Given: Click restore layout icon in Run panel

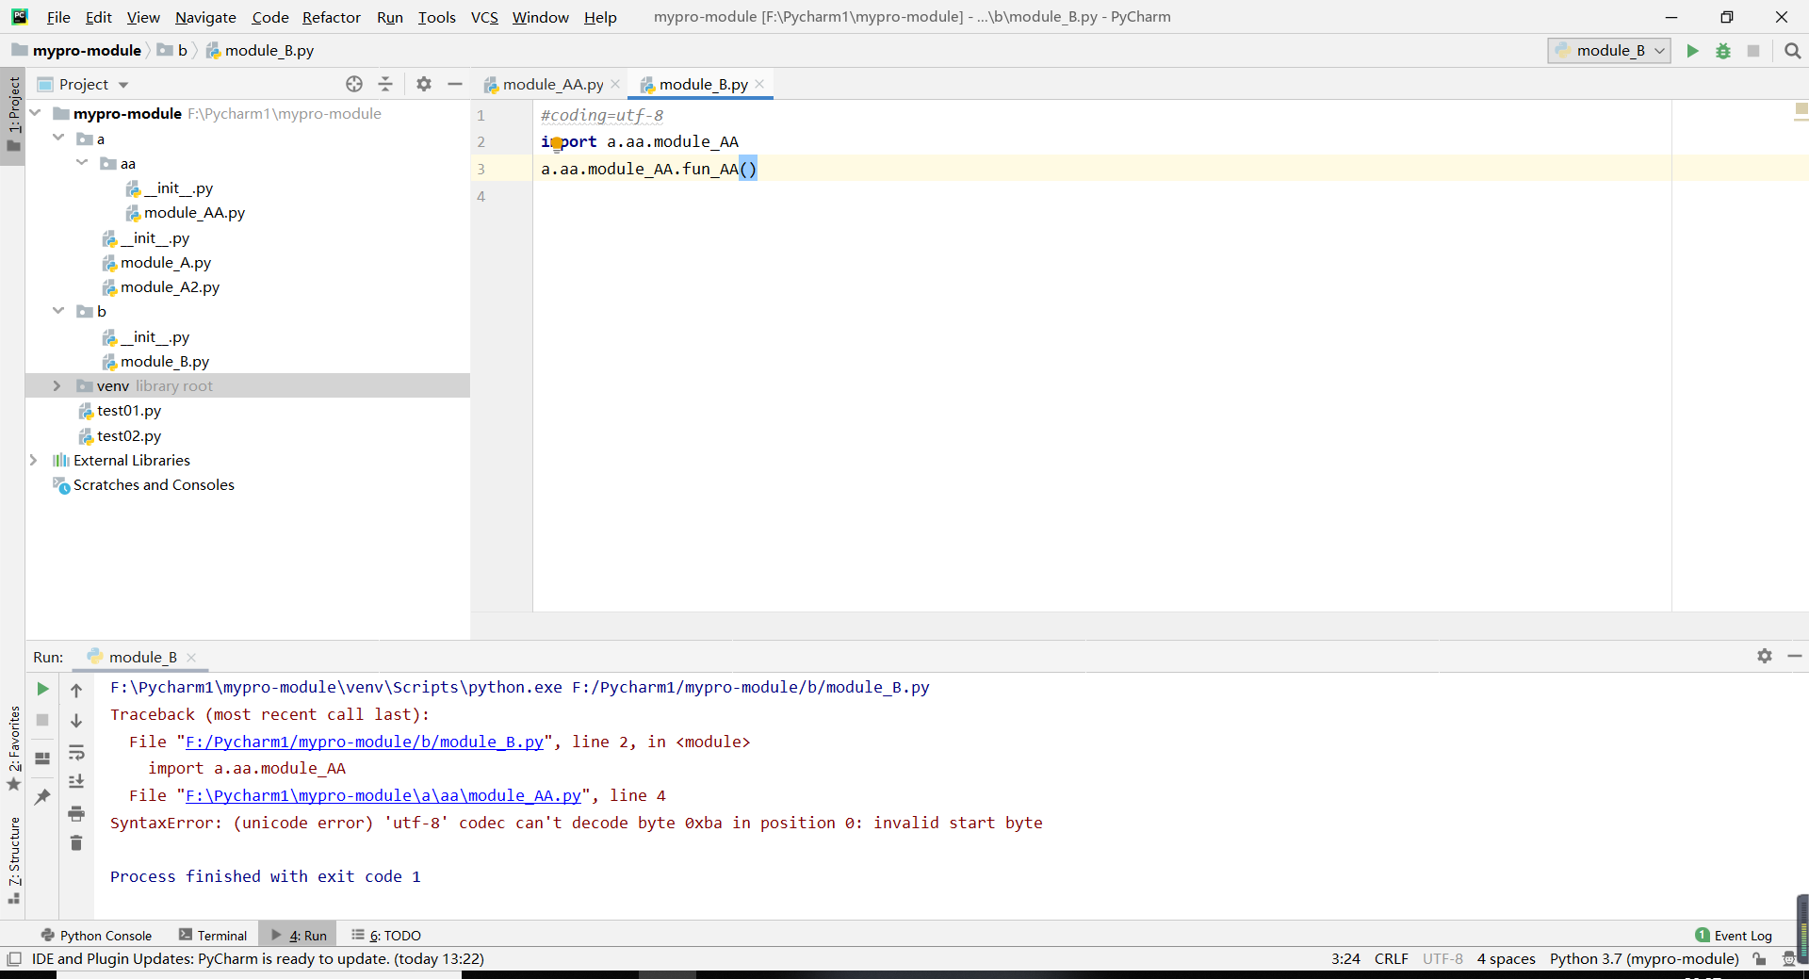Looking at the screenshot, I should click(42, 759).
